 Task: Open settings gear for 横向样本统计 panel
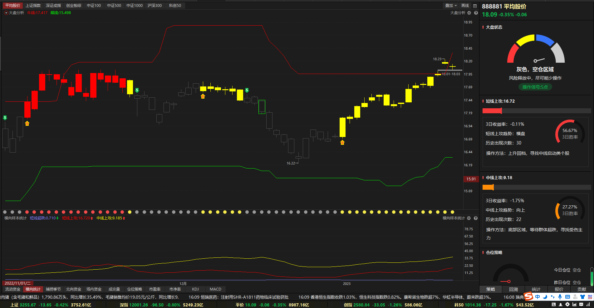[469, 218]
